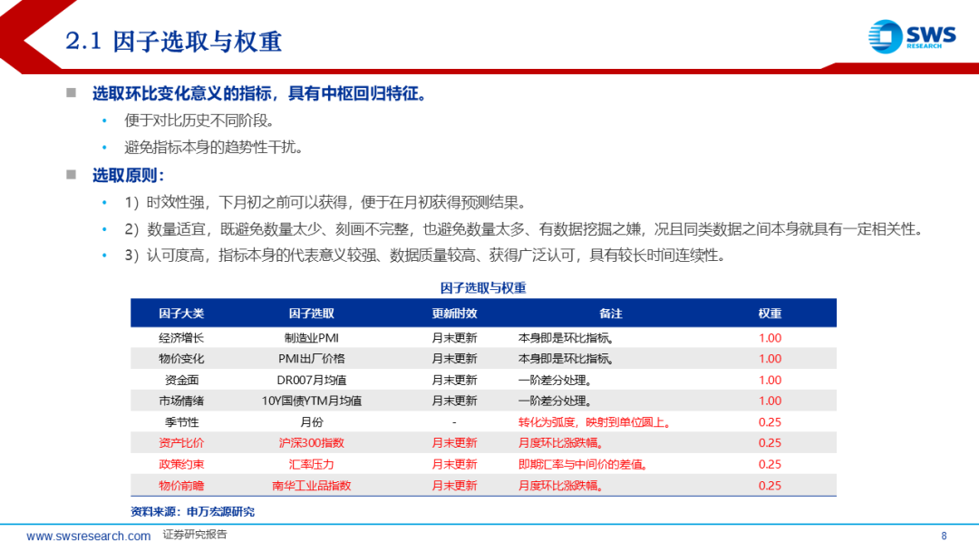Click the 月份 cell
This screenshot has width=979, height=551.
pos(311,421)
